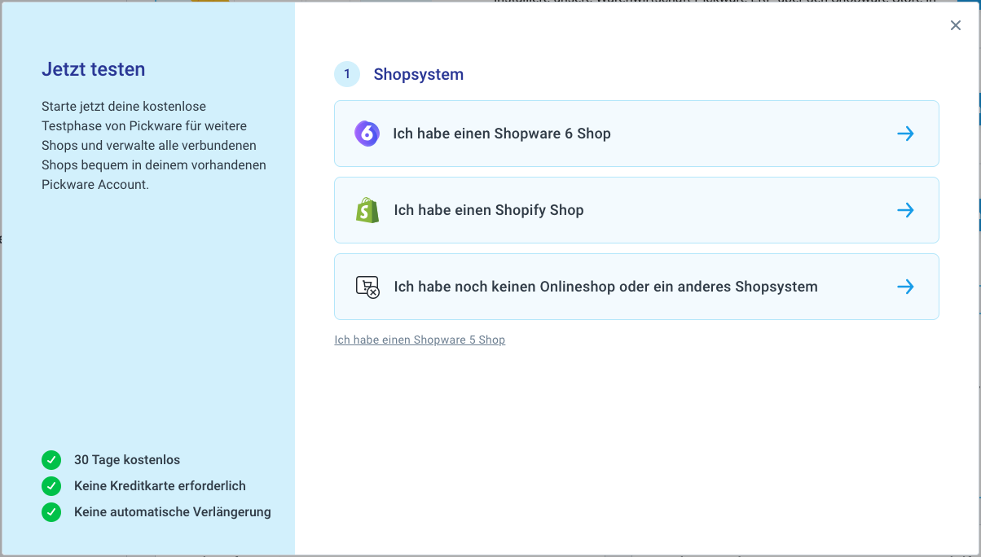Image resolution: width=981 pixels, height=557 pixels.
Task: Click the Shopsystem step heading
Action: (x=418, y=74)
